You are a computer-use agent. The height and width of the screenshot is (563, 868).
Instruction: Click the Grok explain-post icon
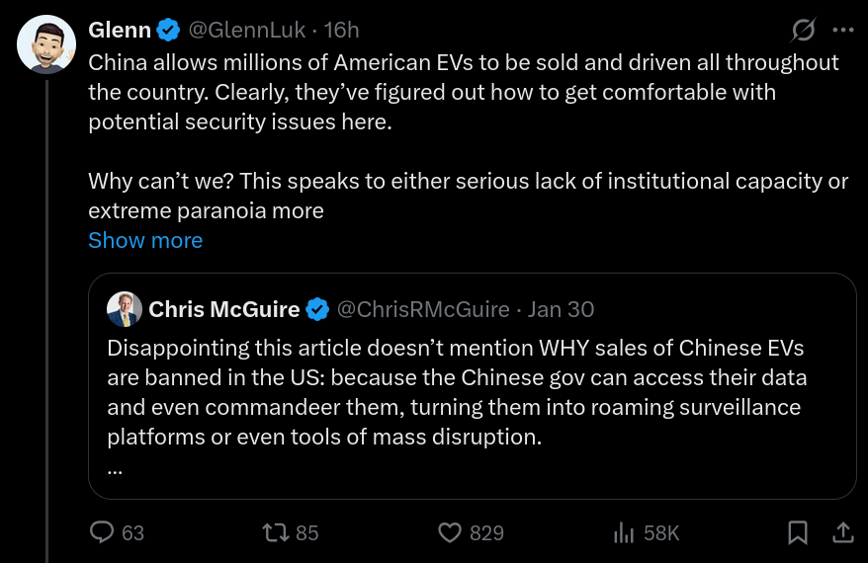(804, 31)
